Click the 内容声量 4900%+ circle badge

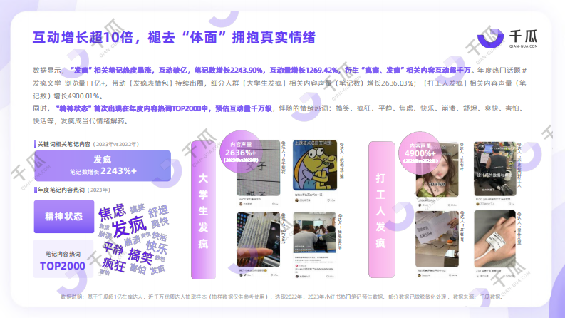click(x=420, y=153)
